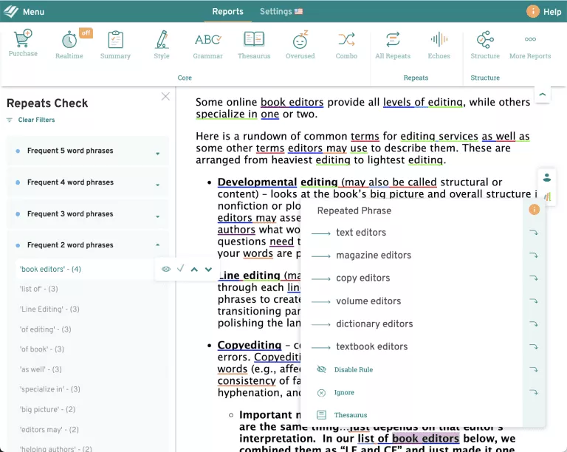Open the Realtime report
Screen dimensions: 567x452
(69, 45)
